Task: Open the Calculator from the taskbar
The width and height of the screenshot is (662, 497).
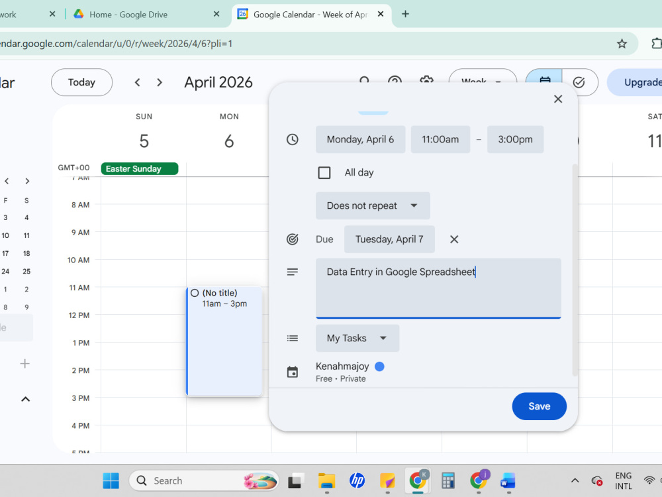Action: (448, 480)
